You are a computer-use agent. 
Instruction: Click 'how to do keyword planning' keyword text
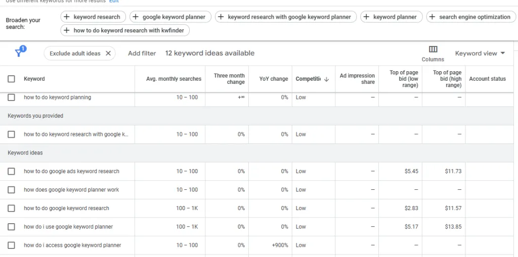tap(58, 97)
